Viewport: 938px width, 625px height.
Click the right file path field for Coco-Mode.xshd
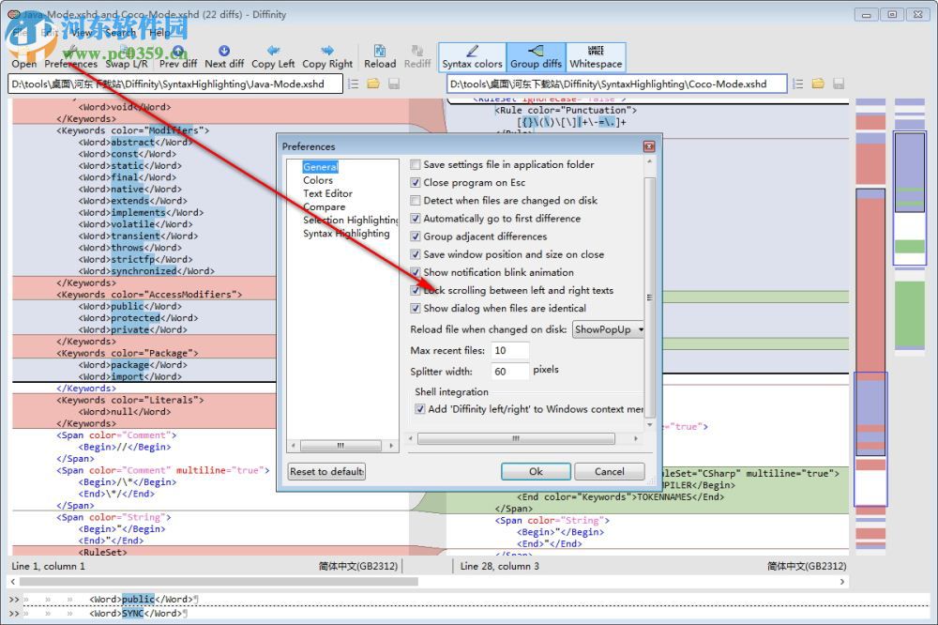(x=617, y=84)
